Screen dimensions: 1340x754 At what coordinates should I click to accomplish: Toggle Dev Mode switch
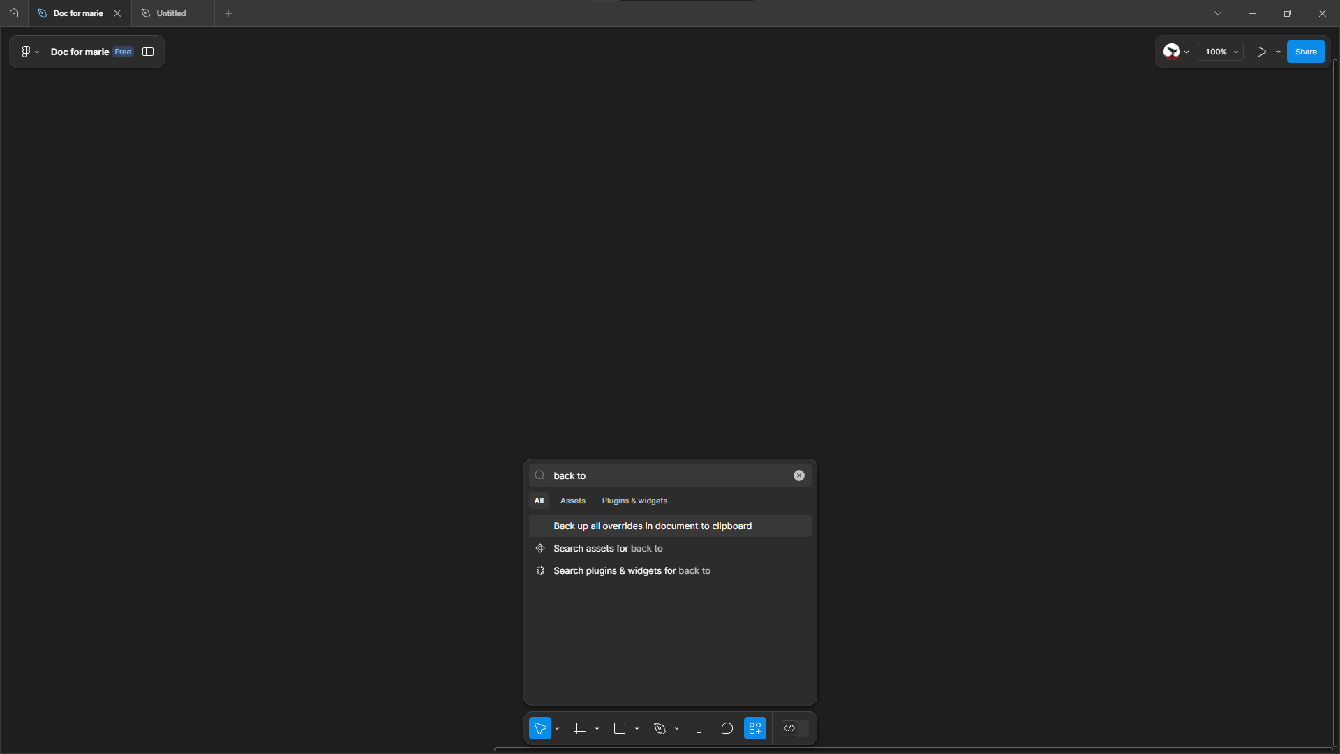795,728
